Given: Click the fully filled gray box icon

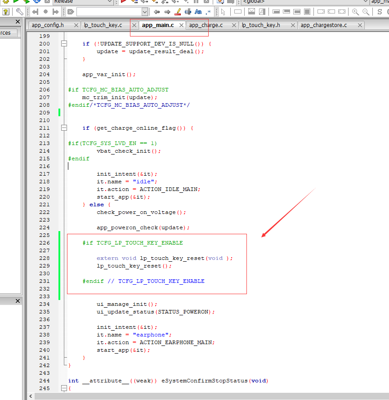Looking at the screenshot, I should 307,12.
